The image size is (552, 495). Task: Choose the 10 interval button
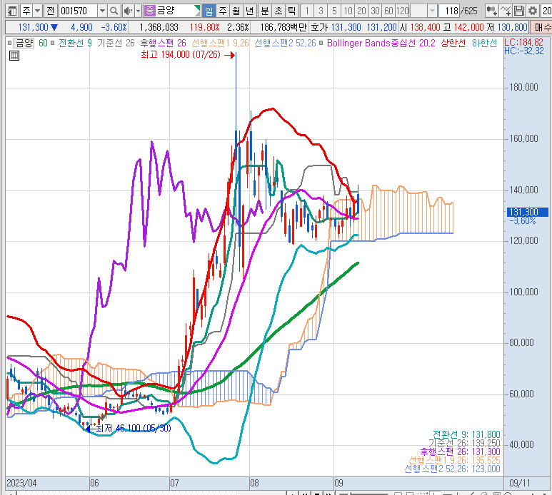point(348,11)
